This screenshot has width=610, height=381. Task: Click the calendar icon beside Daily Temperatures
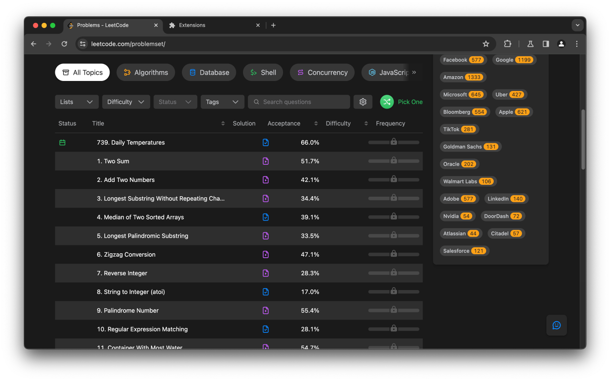(62, 142)
